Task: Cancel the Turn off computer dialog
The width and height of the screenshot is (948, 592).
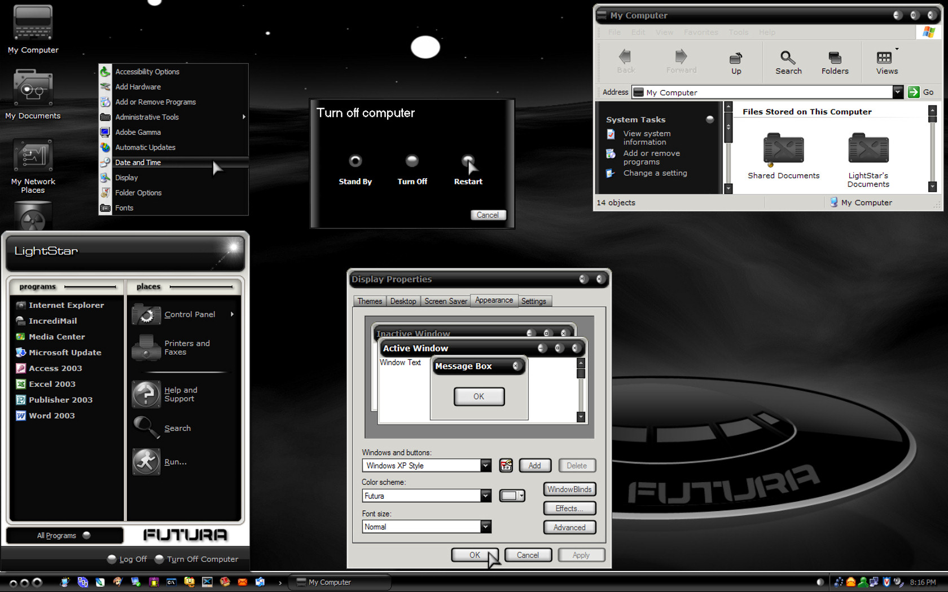Action: 488,215
